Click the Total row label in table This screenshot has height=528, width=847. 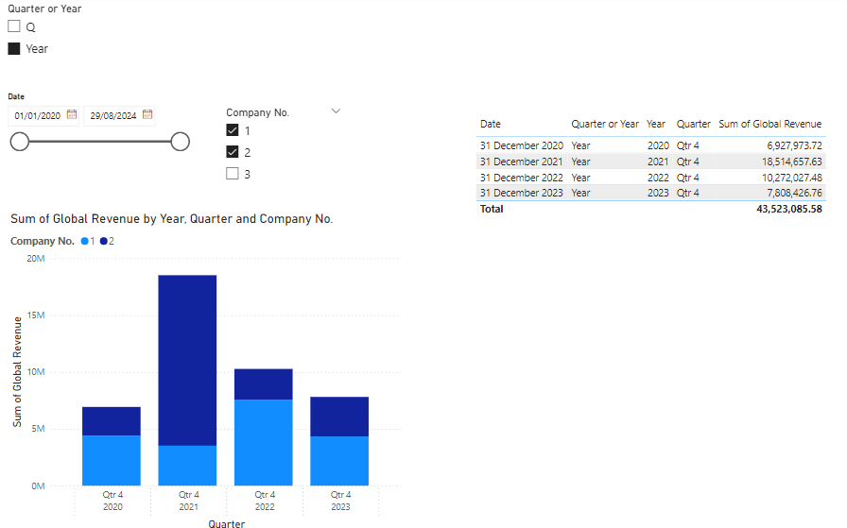pos(492,209)
